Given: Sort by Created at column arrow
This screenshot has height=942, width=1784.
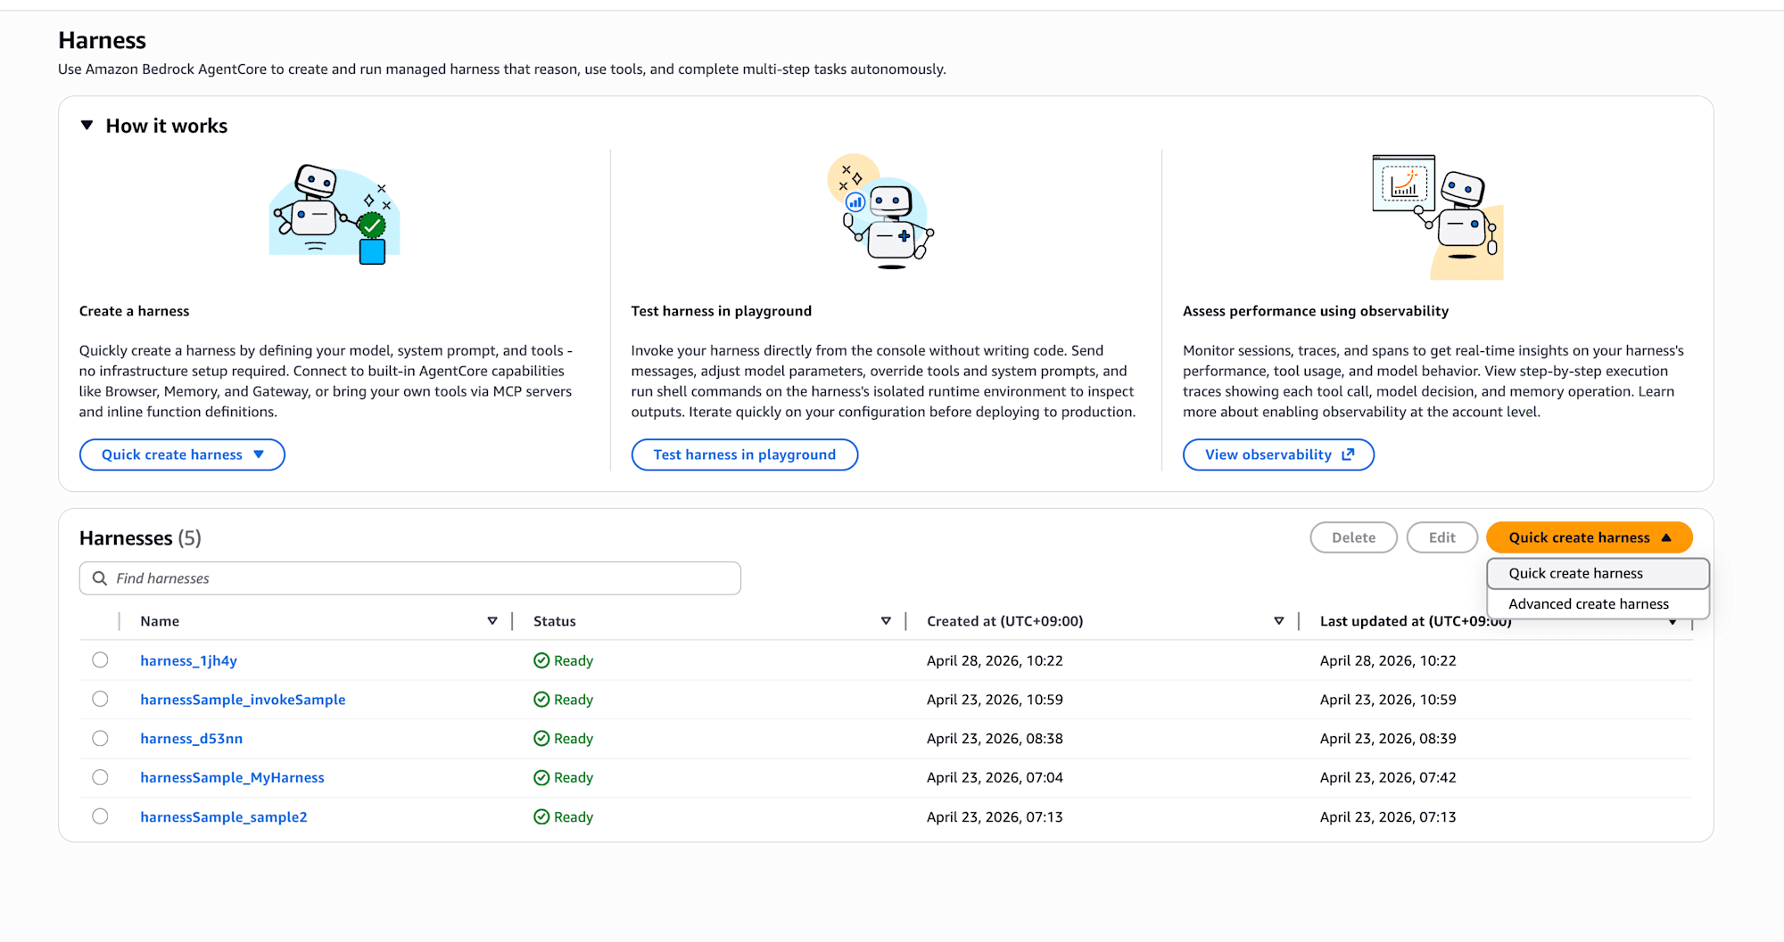Looking at the screenshot, I should point(1279,621).
